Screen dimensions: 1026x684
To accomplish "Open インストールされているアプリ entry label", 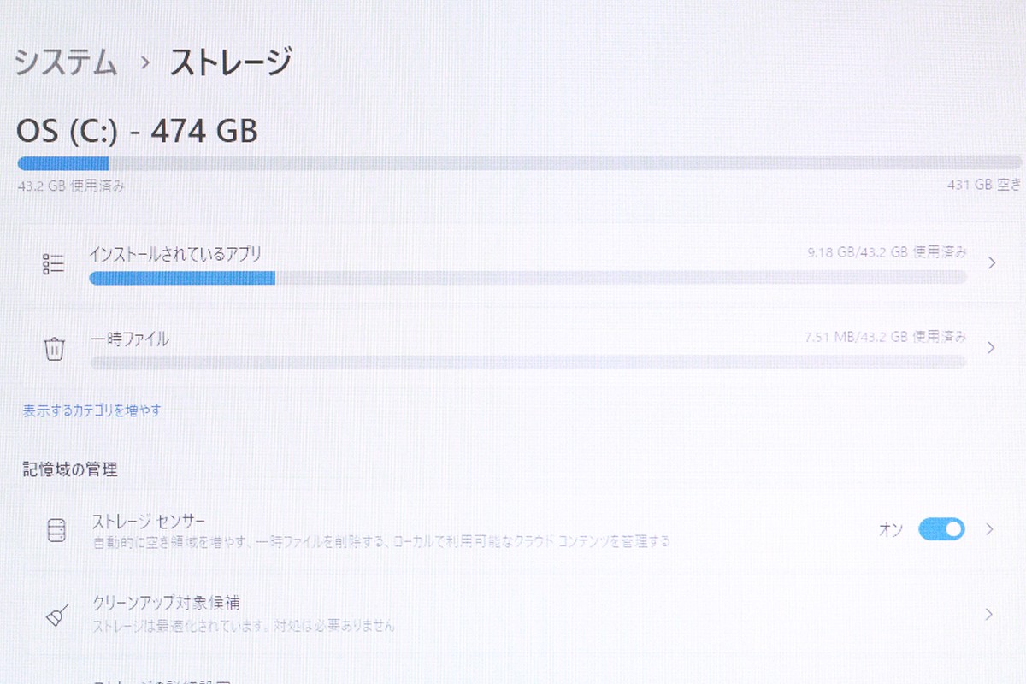I will coord(175,254).
